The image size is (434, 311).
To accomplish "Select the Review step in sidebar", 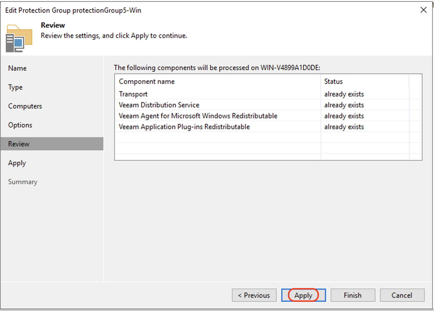I will point(52,144).
